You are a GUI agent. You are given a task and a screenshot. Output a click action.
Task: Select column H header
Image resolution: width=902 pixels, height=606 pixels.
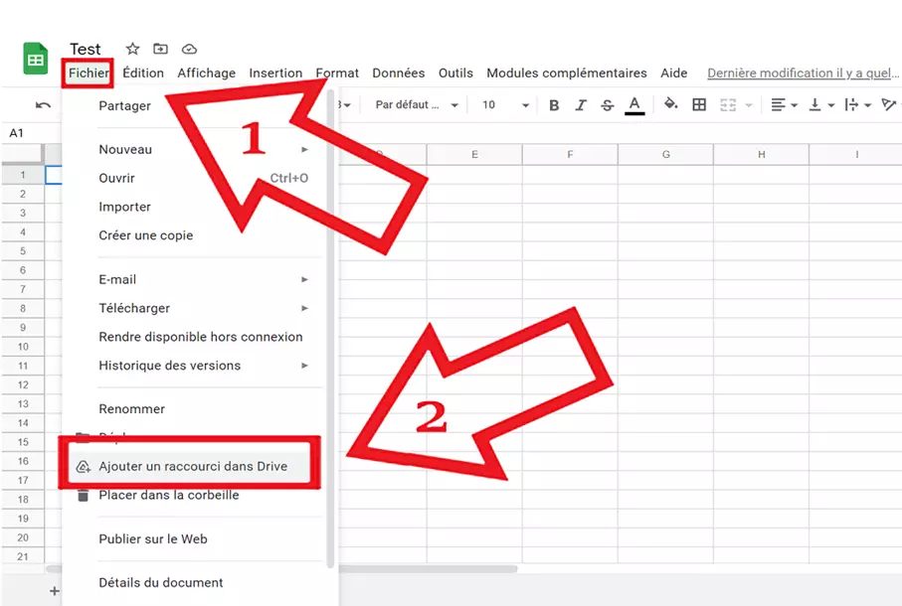[x=761, y=155]
